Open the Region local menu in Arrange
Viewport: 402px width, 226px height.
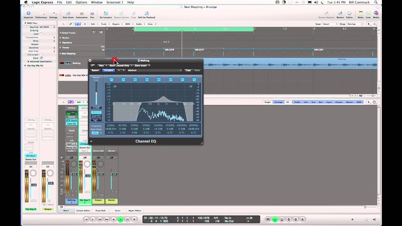click(117, 24)
